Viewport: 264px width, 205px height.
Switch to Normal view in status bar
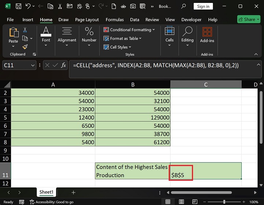(x=168, y=202)
